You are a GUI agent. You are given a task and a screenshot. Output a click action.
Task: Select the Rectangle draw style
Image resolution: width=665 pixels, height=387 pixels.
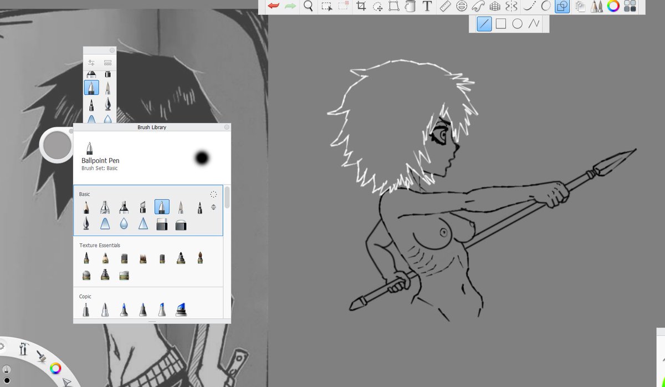pos(500,24)
